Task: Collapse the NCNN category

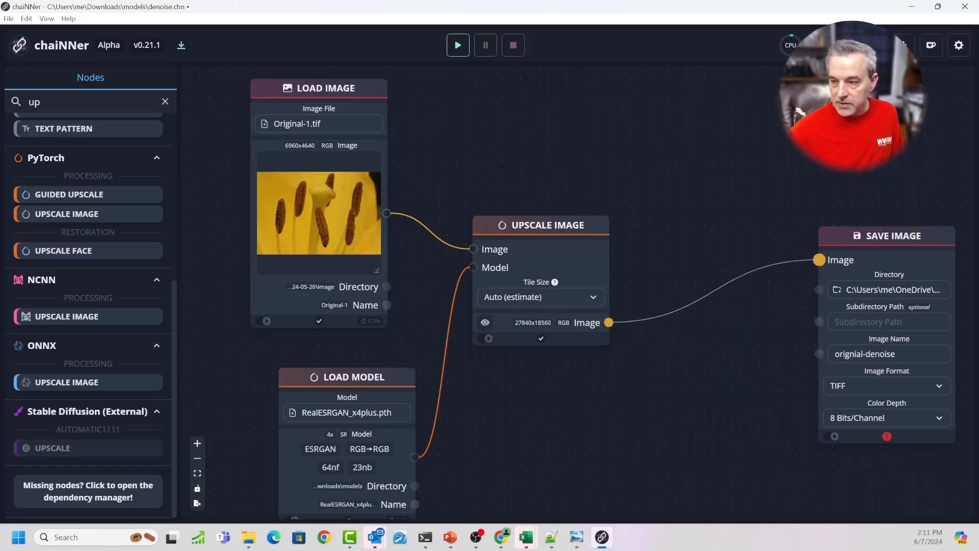Action: pyautogui.click(x=157, y=280)
